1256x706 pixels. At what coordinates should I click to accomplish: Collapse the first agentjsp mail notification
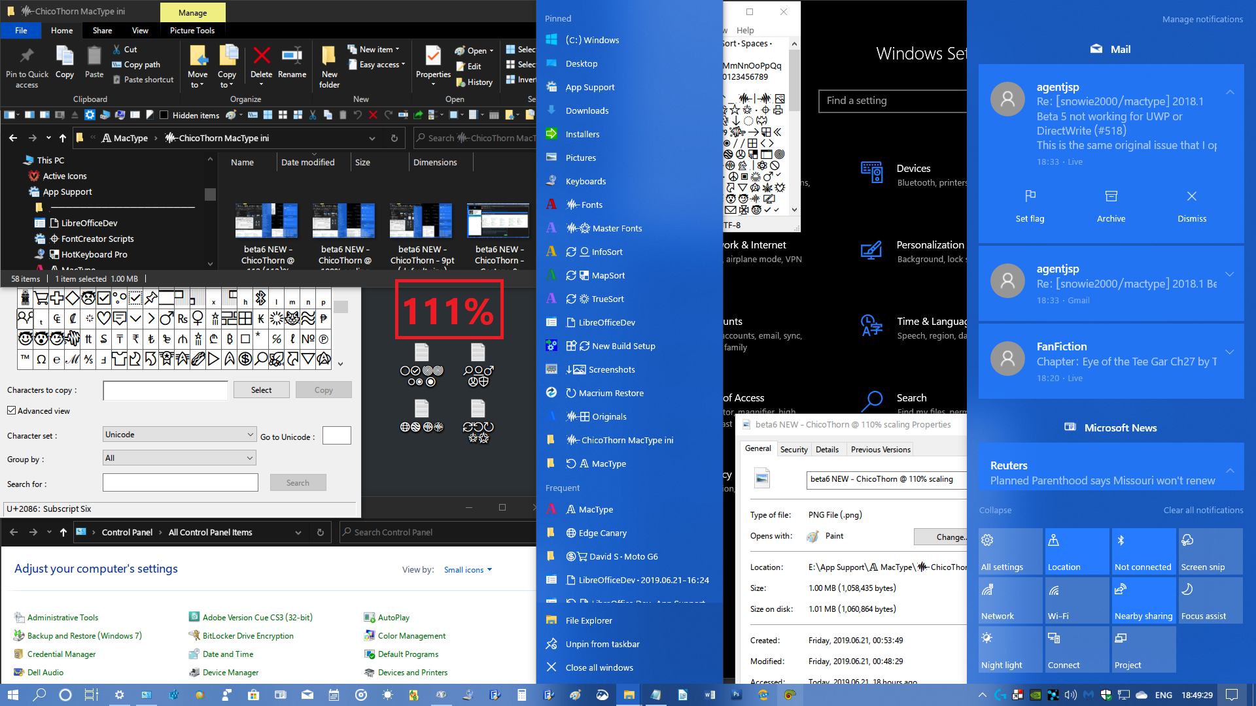coord(1230,92)
